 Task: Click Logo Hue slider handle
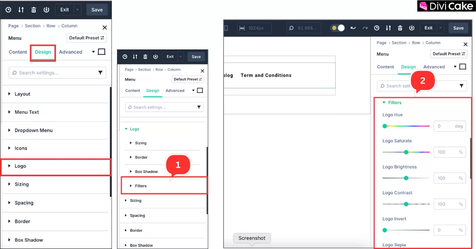(385, 126)
